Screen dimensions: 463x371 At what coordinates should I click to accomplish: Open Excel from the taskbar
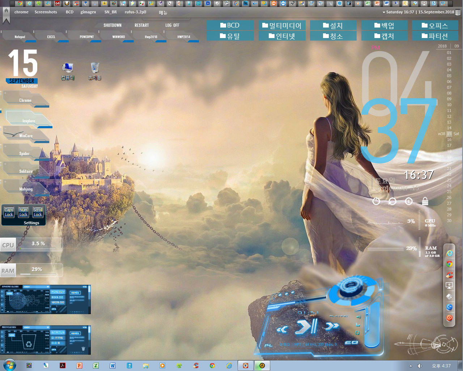[x=96, y=366]
